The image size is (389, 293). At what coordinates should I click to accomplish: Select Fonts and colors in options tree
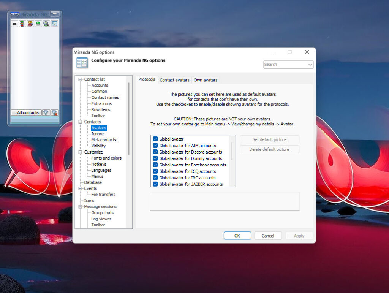click(x=106, y=158)
